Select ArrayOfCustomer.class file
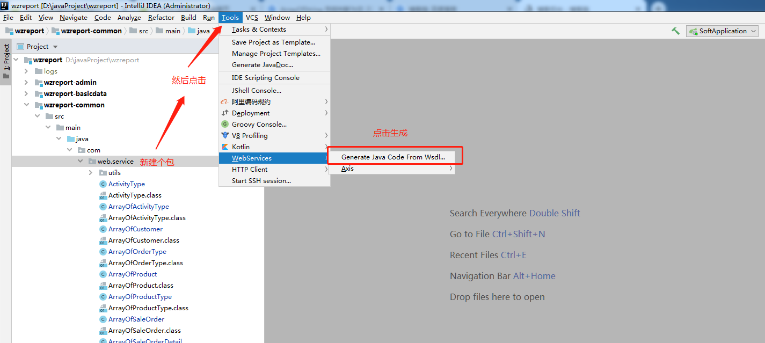 click(144, 240)
